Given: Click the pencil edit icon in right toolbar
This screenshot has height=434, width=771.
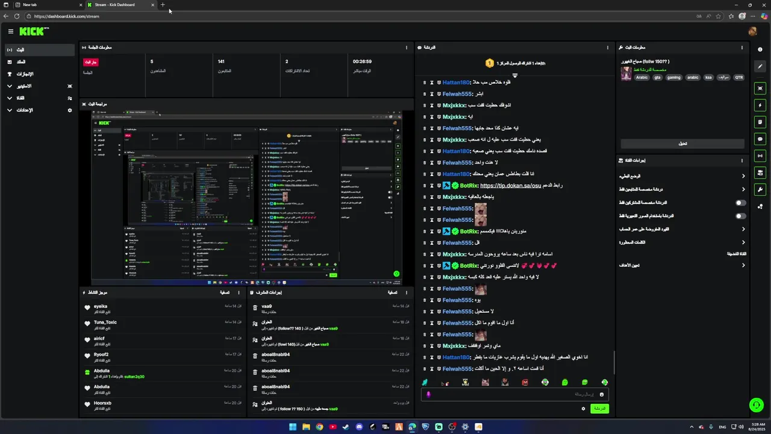Looking at the screenshot, I should (x=760, y=67).
